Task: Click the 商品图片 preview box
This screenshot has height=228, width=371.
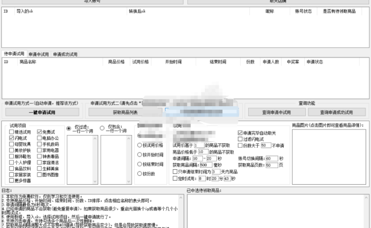Action: point(329,157)
